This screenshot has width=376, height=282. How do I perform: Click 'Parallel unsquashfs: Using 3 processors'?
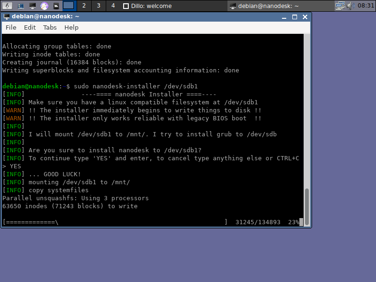tap(76, 198)
